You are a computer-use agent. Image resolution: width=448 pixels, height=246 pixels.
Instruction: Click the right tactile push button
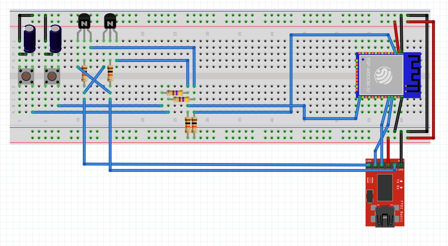(52, 77)
